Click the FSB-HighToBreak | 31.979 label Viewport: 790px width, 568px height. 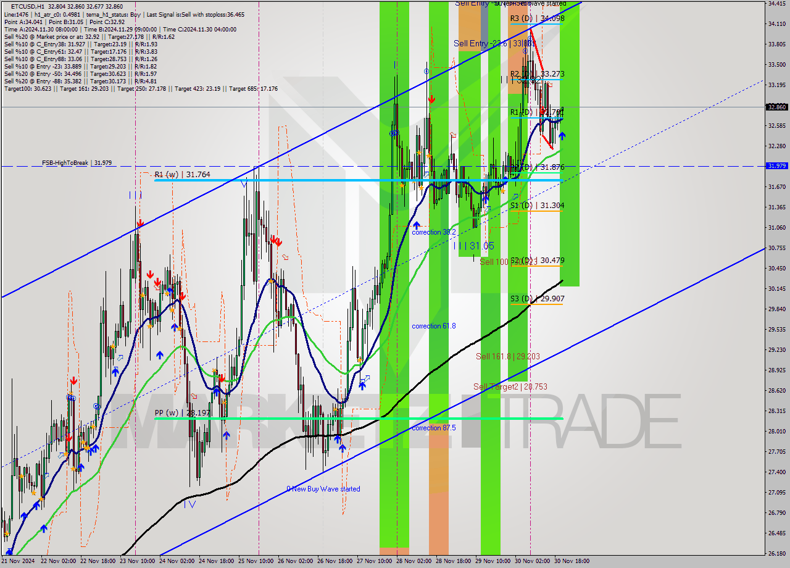[77, 163]
